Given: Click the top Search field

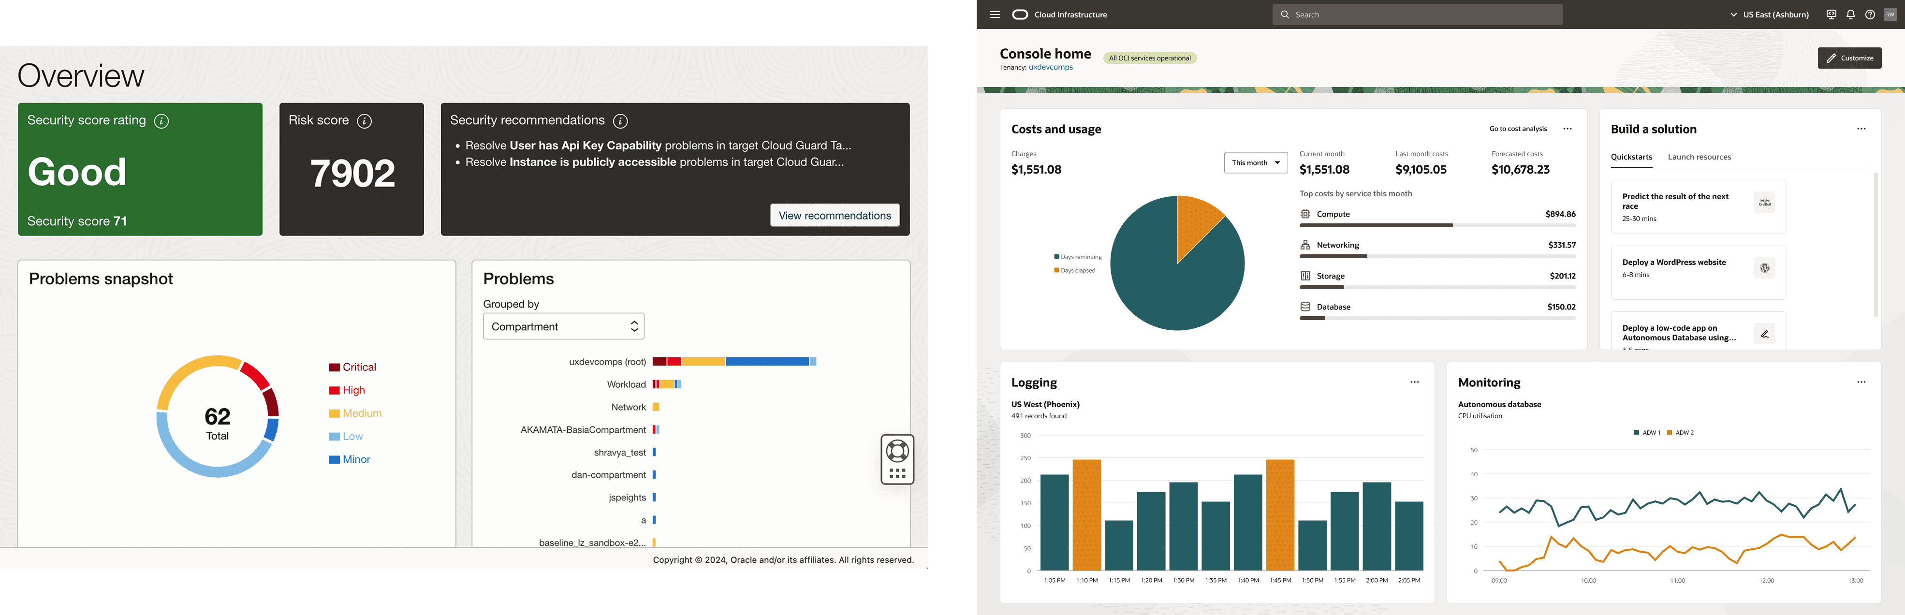Looking at the screenshot, I should click(1416, 14).
